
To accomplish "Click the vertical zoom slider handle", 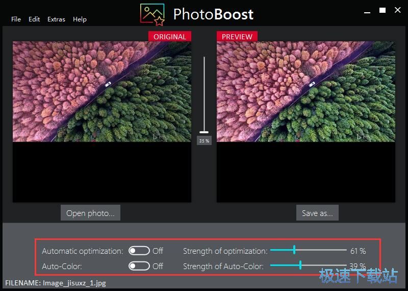I will click(x=204, y=132).
